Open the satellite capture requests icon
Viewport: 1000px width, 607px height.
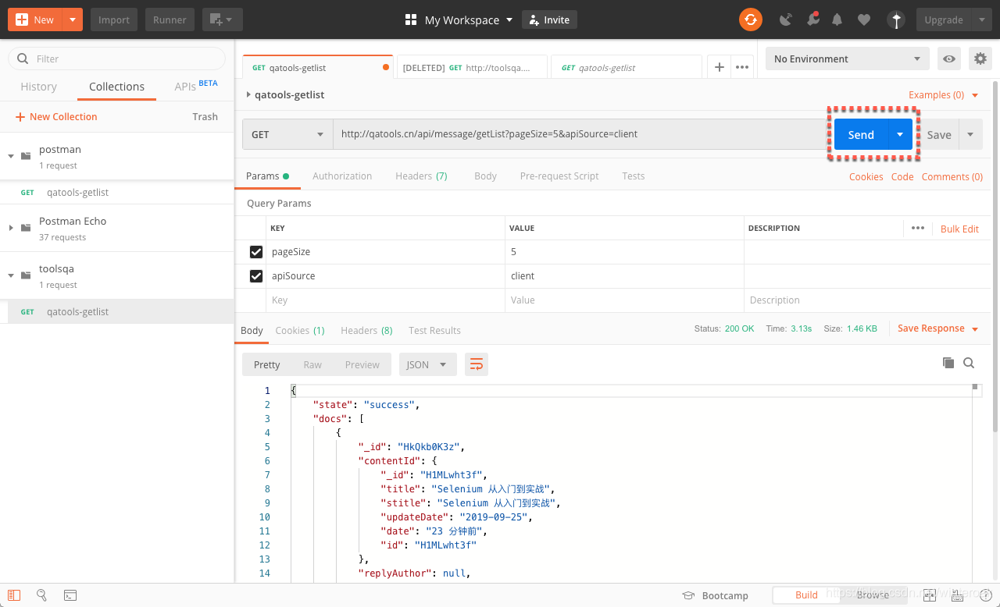click(x=786, y=20)
